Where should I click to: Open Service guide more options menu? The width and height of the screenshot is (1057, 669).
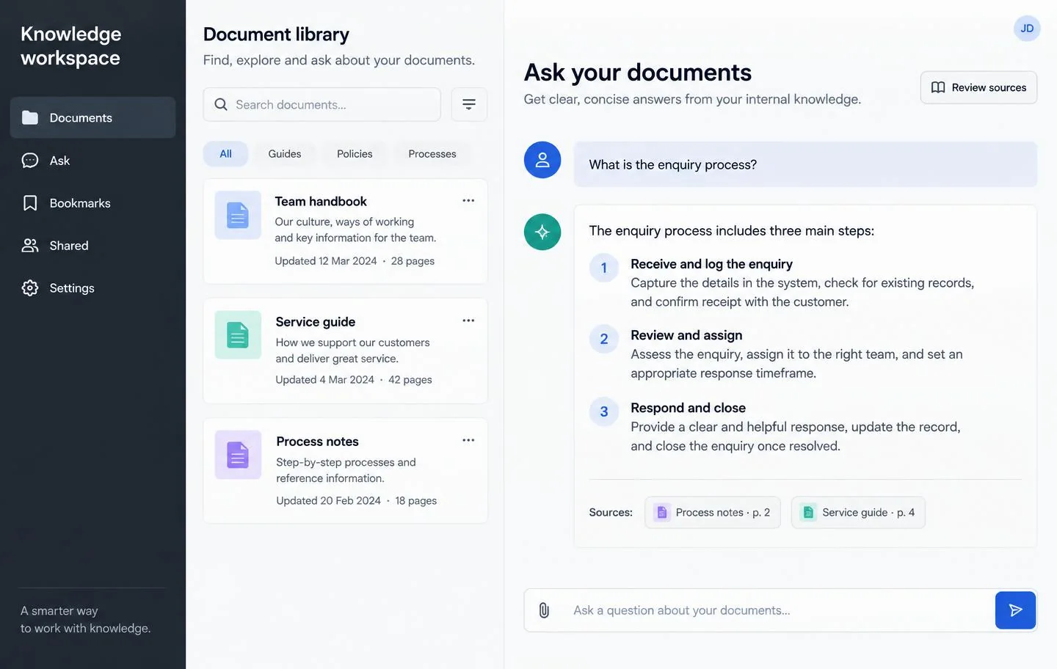click(x=468, y=321)
